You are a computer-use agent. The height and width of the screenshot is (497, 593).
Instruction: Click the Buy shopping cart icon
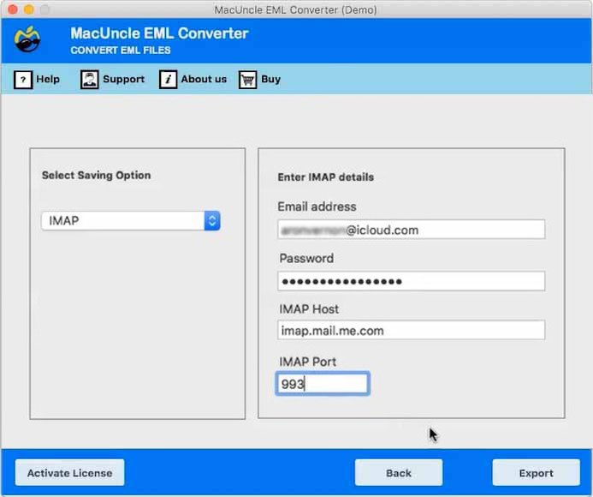[247, 80]
